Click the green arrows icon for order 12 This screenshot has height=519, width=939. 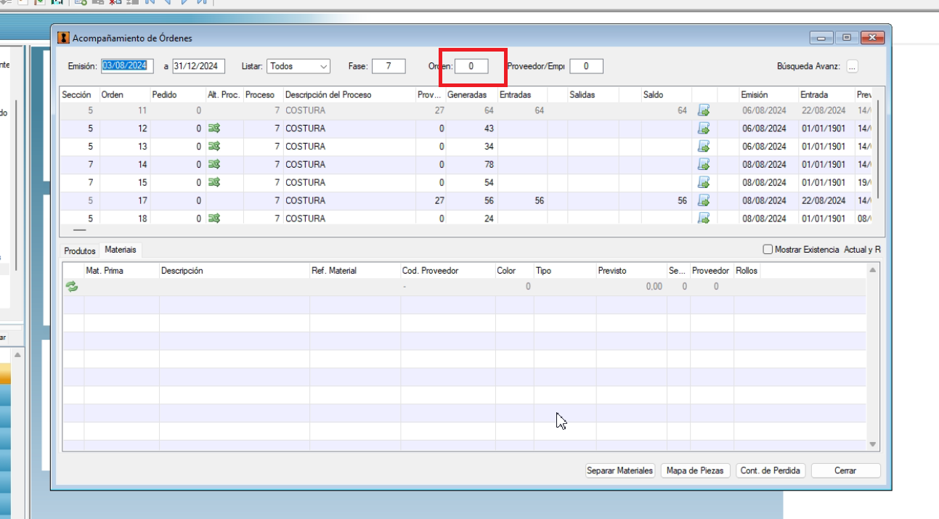coord(214,128)
